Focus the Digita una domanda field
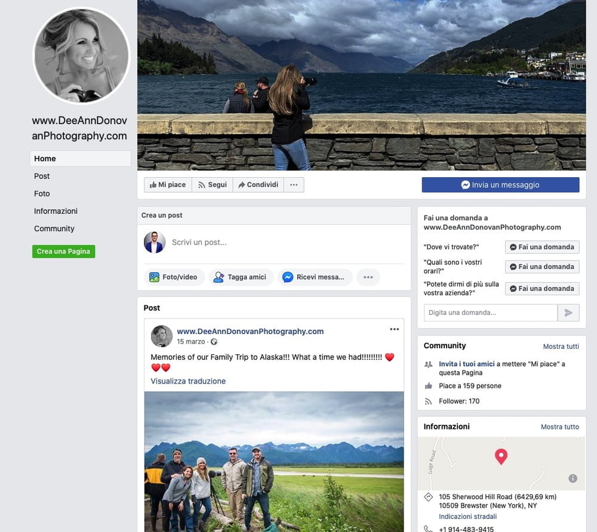 click(x=490, y=313)
